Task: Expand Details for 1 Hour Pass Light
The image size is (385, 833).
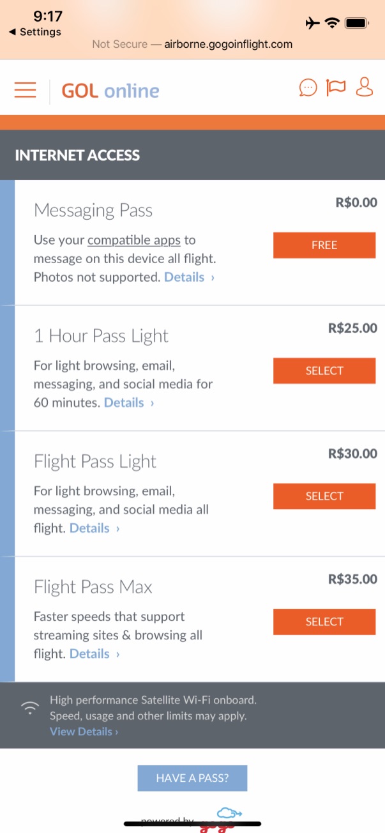Action: [x=129, y=402]
